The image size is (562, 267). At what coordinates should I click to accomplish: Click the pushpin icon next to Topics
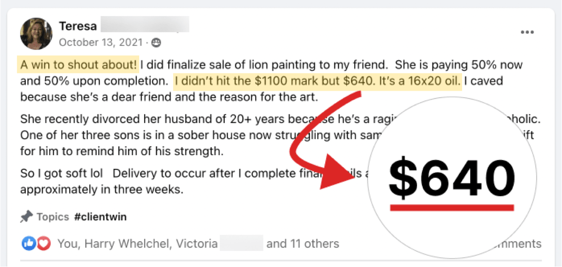click(26, 216)
